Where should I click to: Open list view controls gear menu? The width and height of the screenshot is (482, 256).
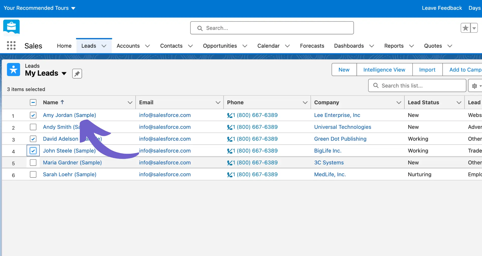point(476,86)
